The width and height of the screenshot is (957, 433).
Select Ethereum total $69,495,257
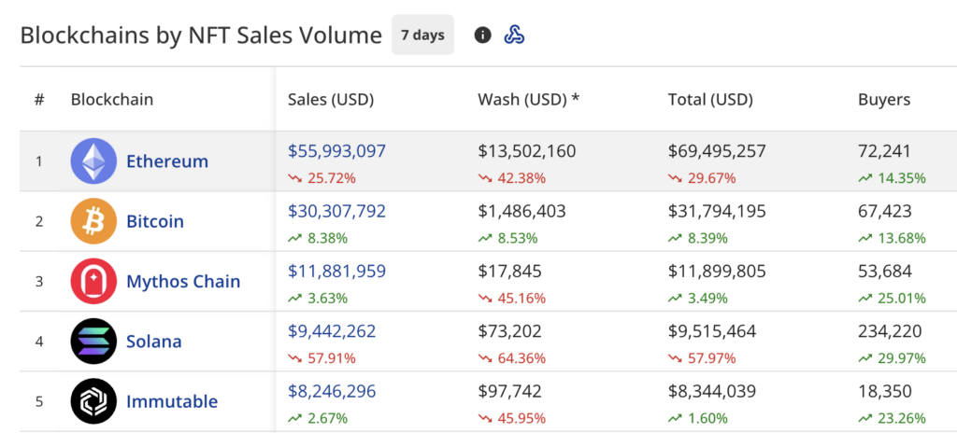point(717,151)
